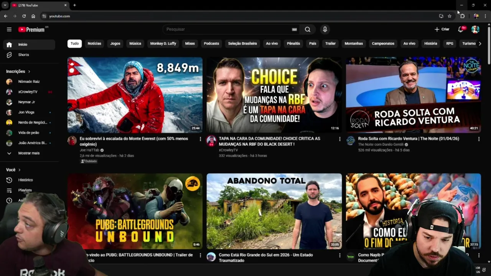Show more filter chips with right arrow
The width and height of the screenshot is (491, 276).
click(x=480, y=44)
